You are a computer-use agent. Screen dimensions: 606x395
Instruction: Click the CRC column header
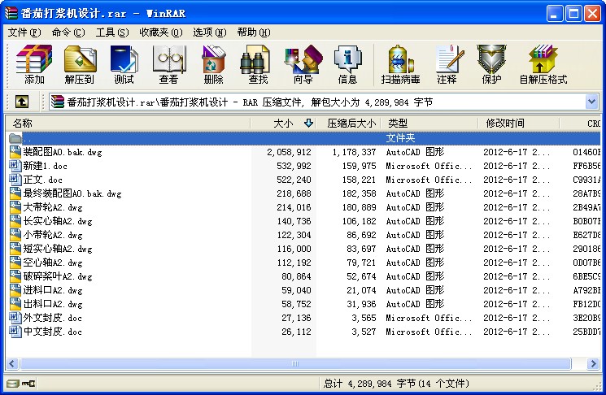581,124
